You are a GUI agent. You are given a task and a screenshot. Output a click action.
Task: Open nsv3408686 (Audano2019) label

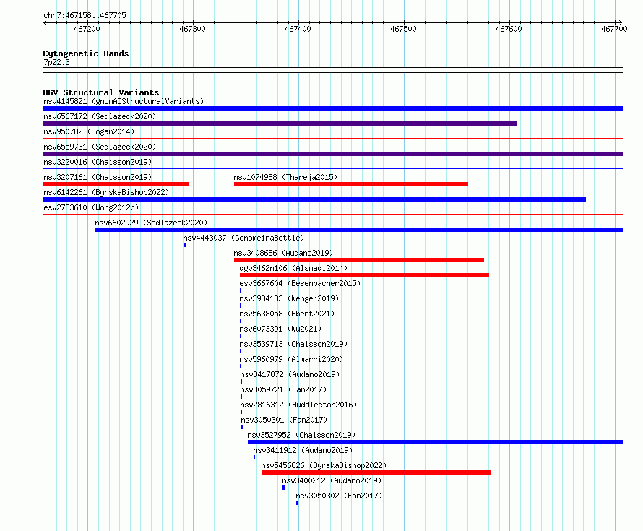pyautogui.click(x=283, y=253)
